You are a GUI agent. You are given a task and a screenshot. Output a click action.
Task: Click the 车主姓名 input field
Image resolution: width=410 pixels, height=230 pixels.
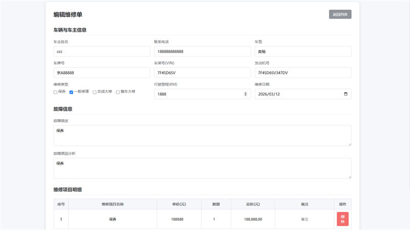[101, 52]
